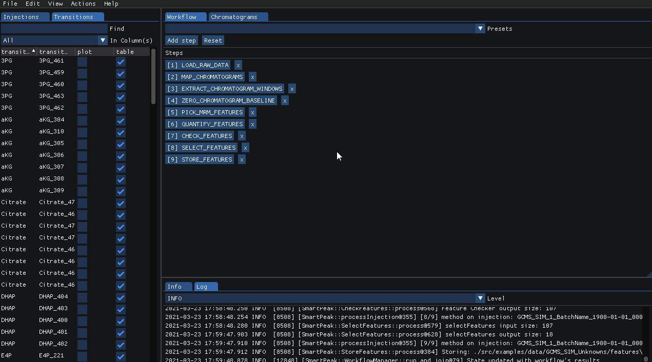The image size is (652, 362).
Task: Delete the SELECT_FEATURES step via x
Action: tap(245, 148)
